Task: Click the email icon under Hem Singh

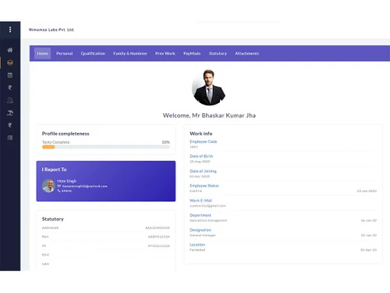Action: click(x=59, y=186)
